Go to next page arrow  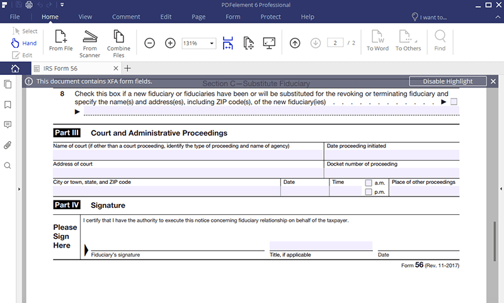tap(316, 43)
